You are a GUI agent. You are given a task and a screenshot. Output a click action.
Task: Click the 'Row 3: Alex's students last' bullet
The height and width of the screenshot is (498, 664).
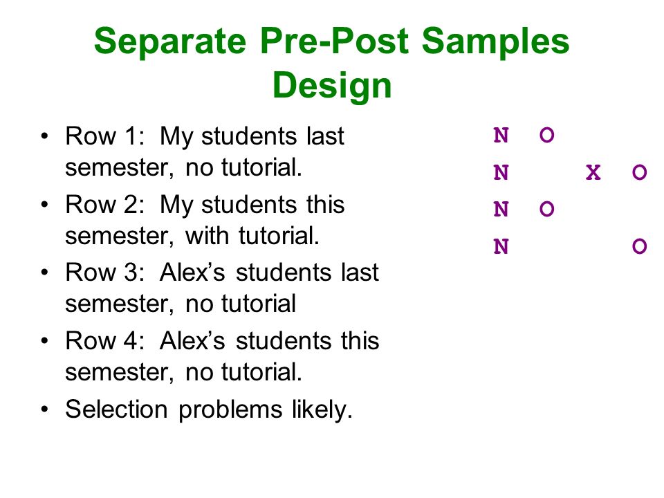click(222, 273)
